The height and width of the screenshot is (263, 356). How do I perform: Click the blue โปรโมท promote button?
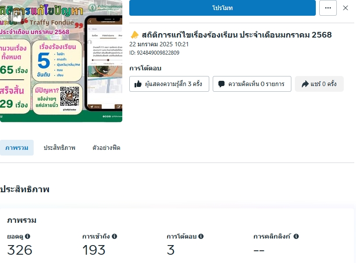222,8
